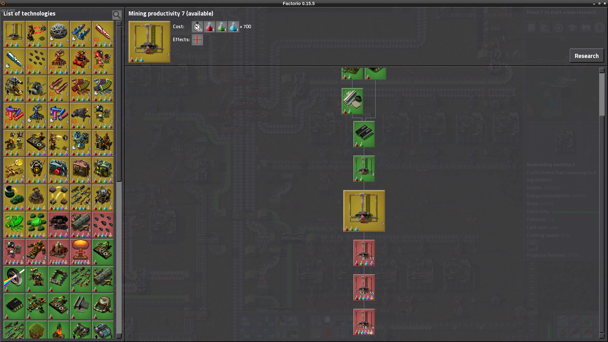This screenshot has width=608, height=342.
Task: Select the Optics rainbow lens technology
Action: point(14,279)
